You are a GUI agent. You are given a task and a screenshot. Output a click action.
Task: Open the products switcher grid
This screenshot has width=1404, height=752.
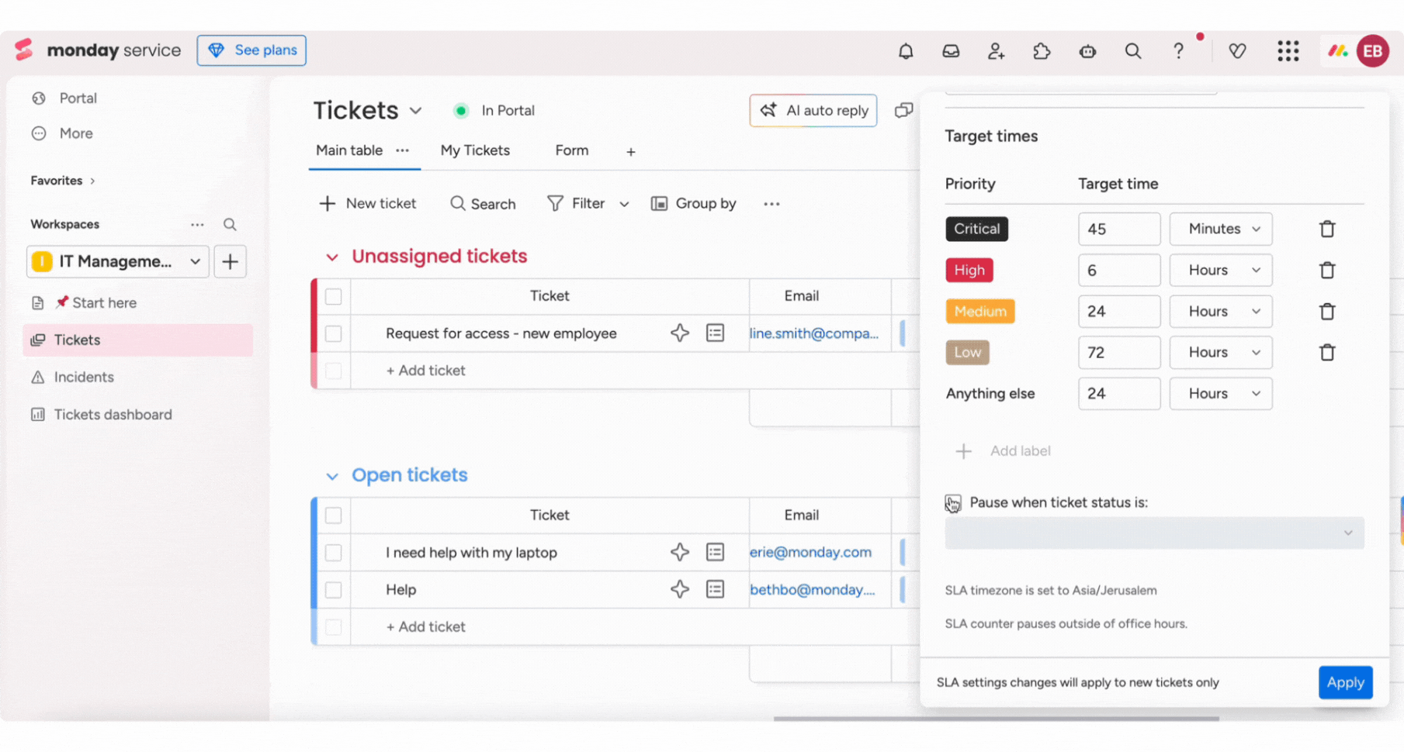pyautogui.click(x=1288, y=51)
